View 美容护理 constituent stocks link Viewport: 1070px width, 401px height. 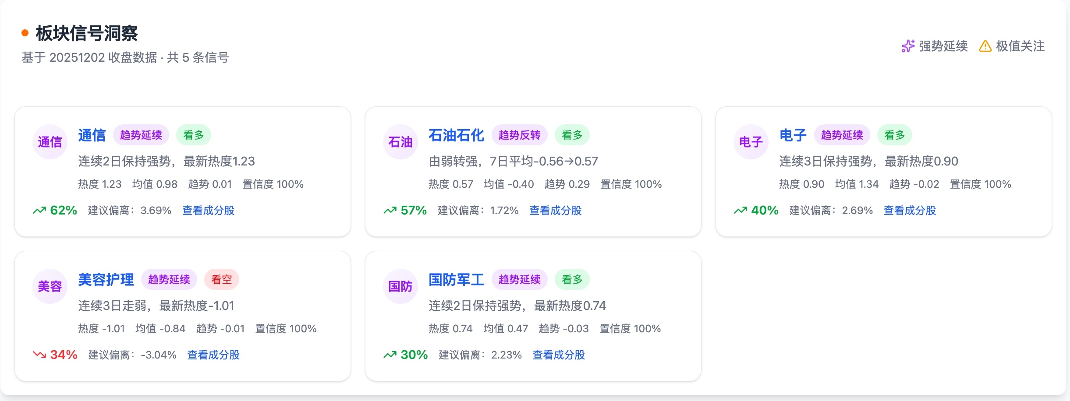pyautogui.click(x=213, y=355)
